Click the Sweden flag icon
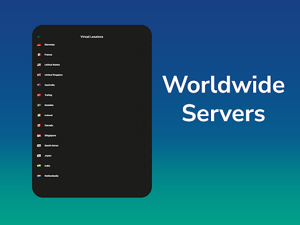This screenshot has width=300, height=225. click(x=39, y=105)
